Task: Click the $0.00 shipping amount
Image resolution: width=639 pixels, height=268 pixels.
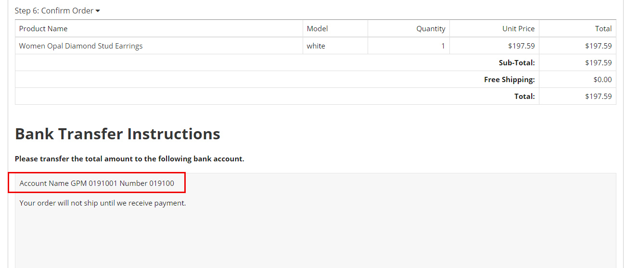Action: point(602,80)
